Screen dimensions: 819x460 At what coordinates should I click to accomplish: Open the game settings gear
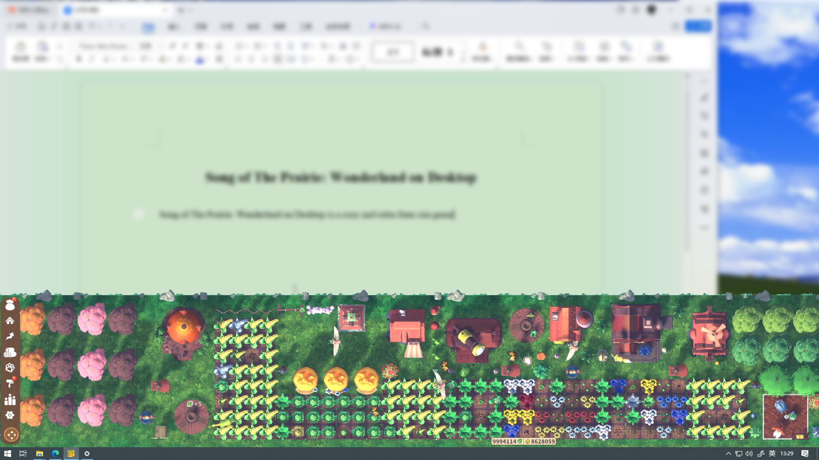(11, 415)
